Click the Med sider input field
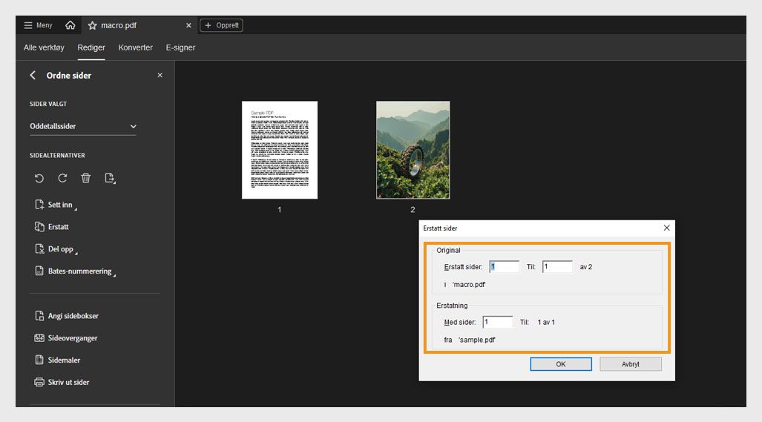Viewport: 762px width, 422px height. click(498, 322)
